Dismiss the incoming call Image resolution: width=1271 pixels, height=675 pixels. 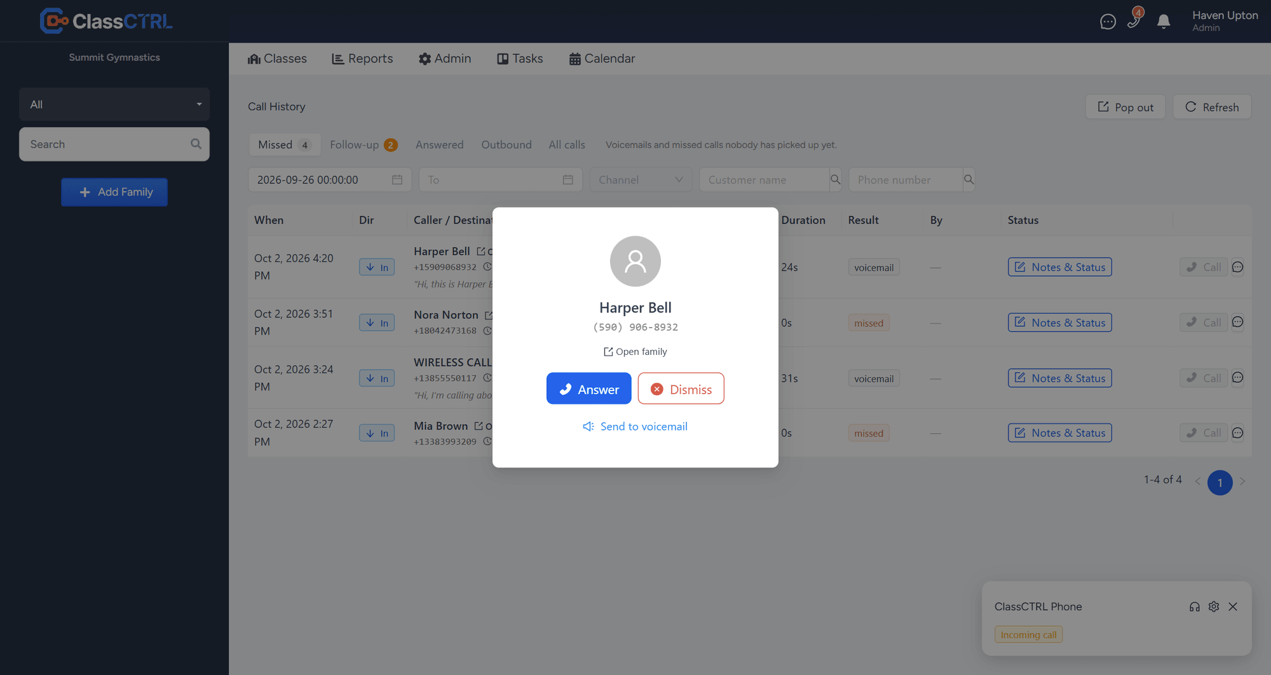[681, 389]
